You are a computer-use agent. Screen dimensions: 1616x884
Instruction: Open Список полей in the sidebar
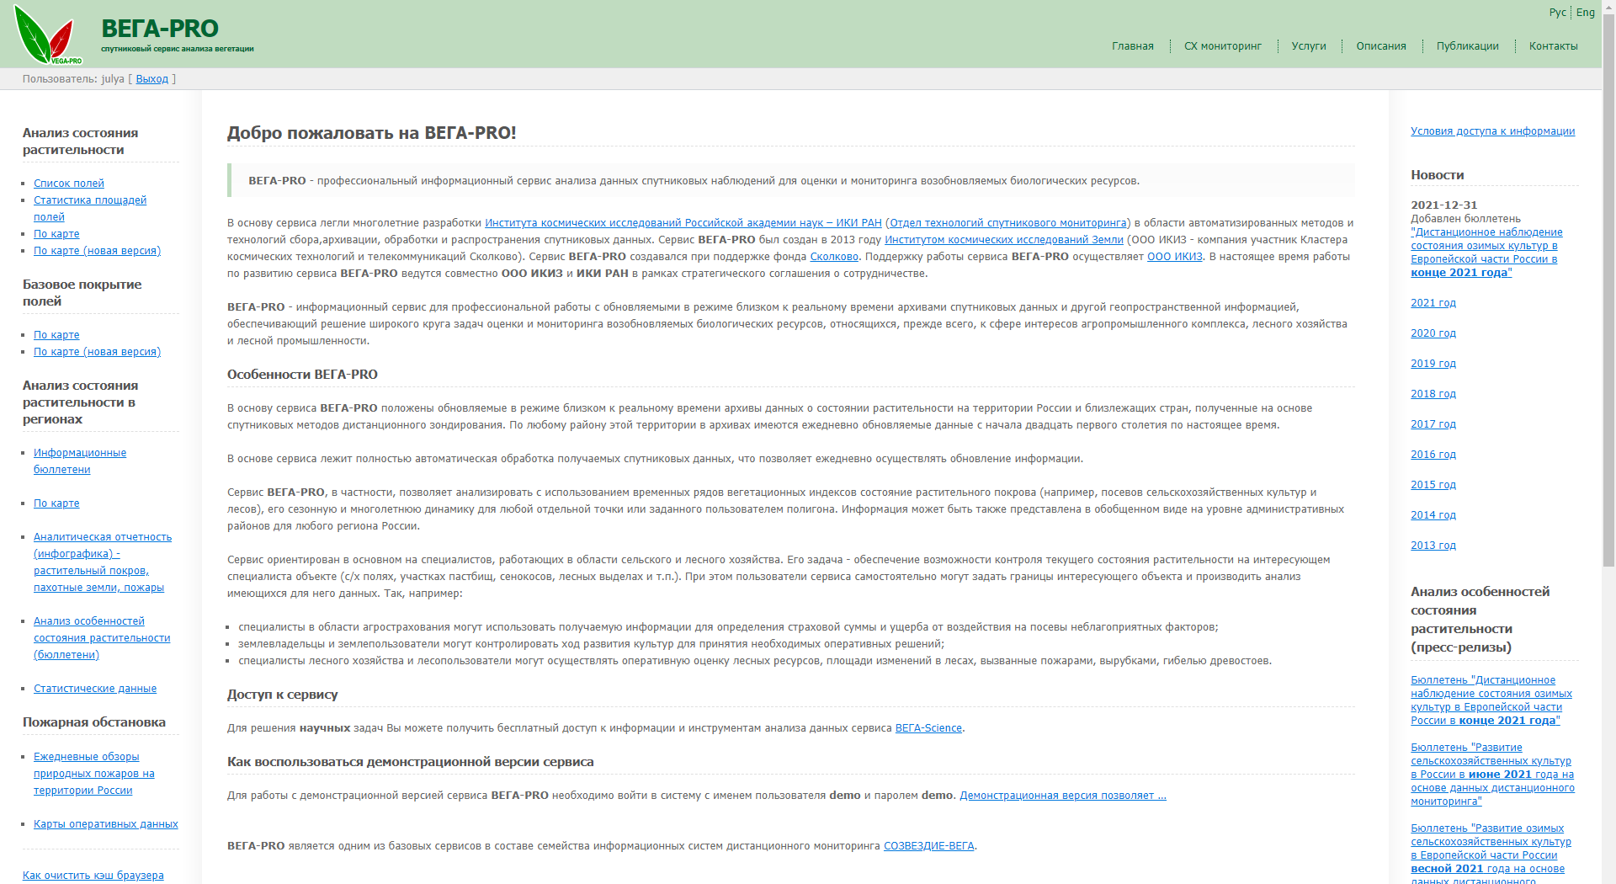68,183
